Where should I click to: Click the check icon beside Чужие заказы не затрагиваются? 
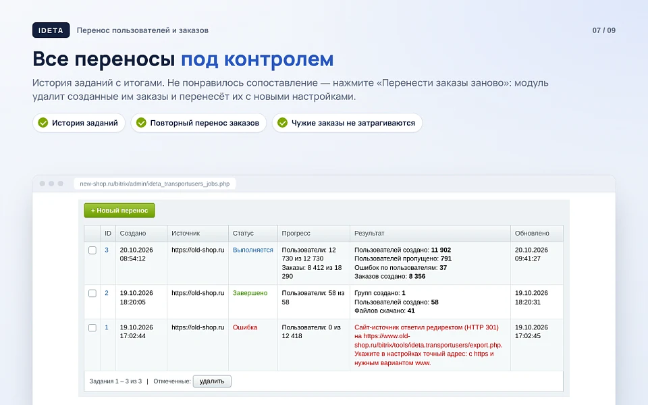[283, 123]
